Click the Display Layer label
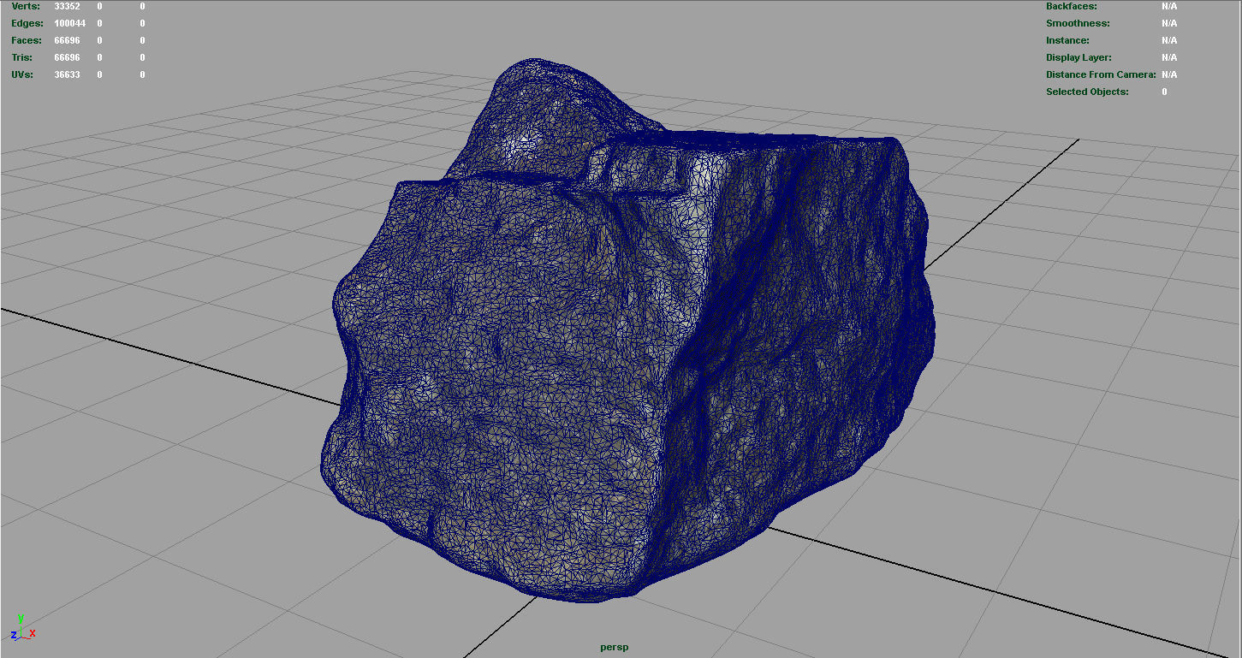 click(x=1079, y=57)
